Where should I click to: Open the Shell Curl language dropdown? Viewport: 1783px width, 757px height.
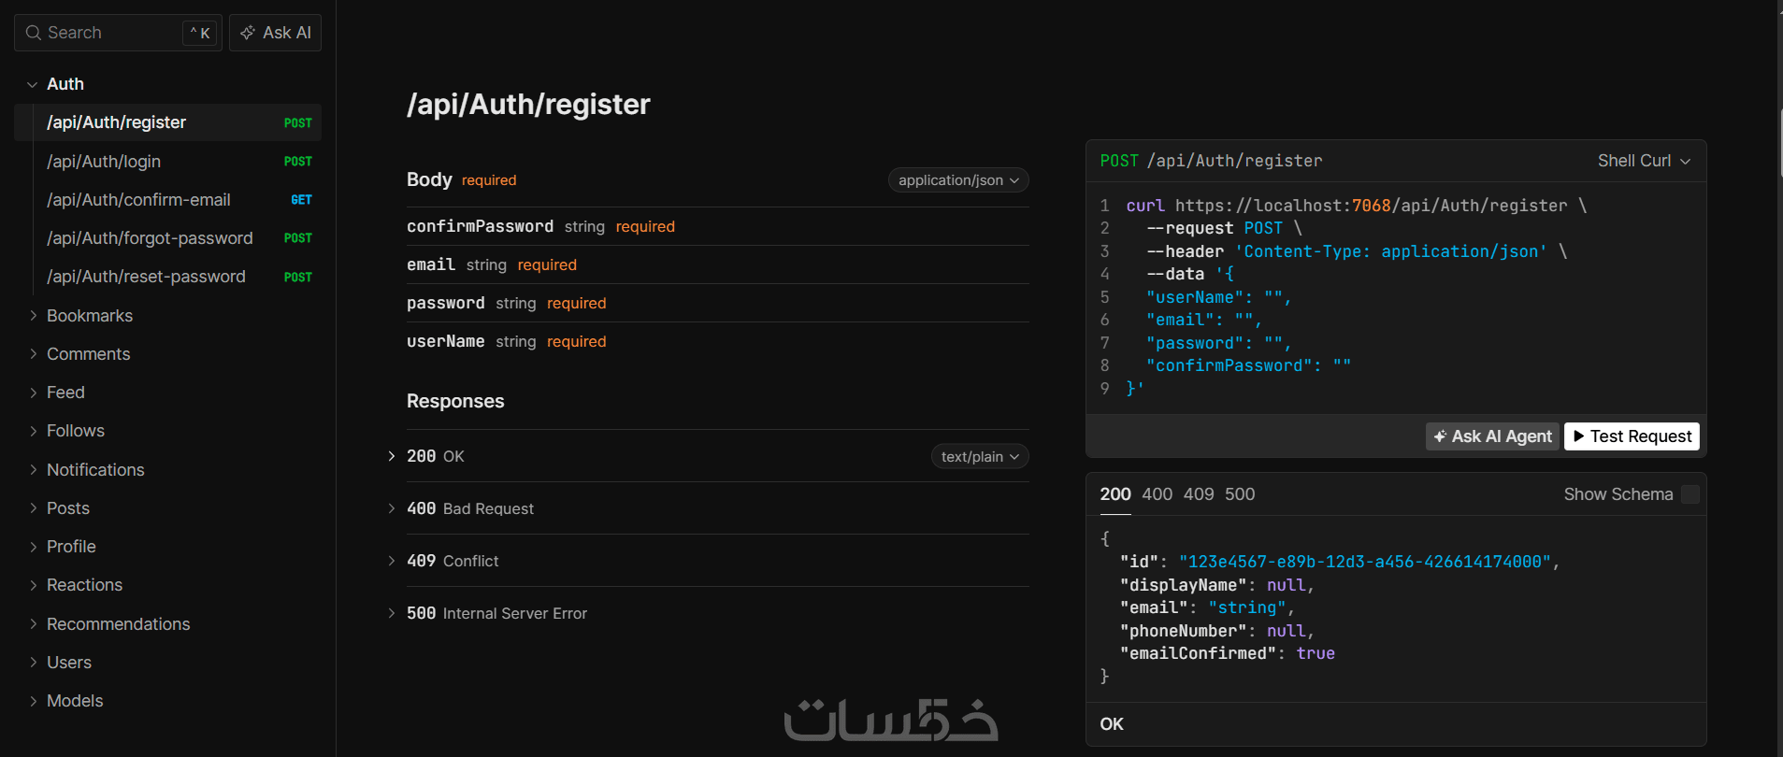[1644, 161]
